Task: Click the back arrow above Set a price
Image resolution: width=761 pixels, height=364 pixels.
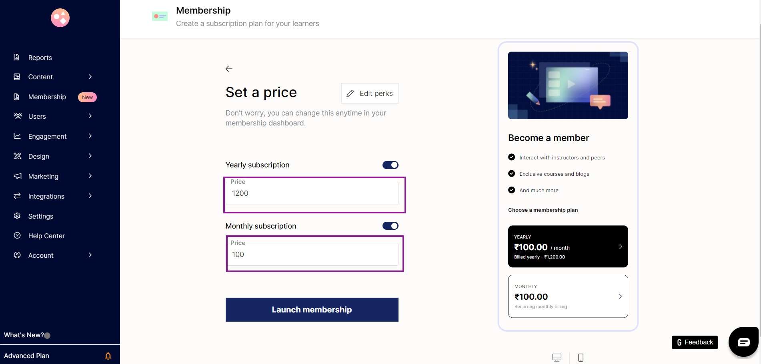Action: (229, 69)
